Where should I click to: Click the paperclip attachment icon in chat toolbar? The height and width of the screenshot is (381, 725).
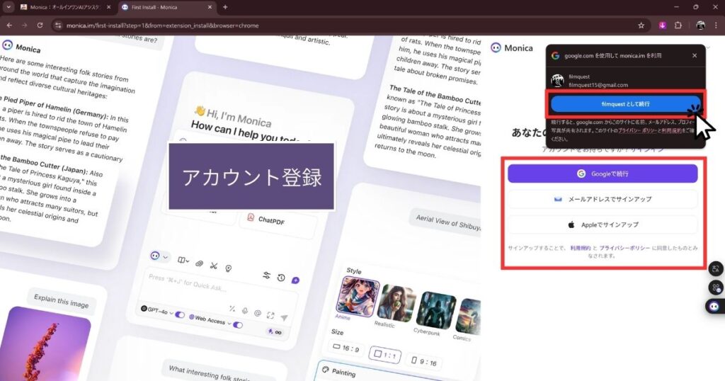pos(200,263)
